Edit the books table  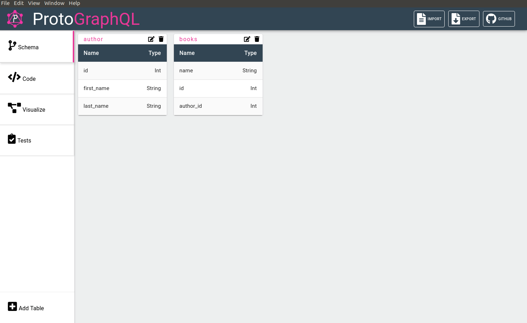(247, 39)
